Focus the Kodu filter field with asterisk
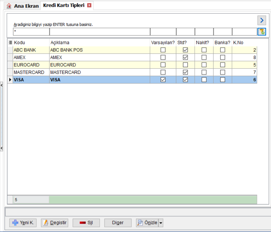 (31, 32)
